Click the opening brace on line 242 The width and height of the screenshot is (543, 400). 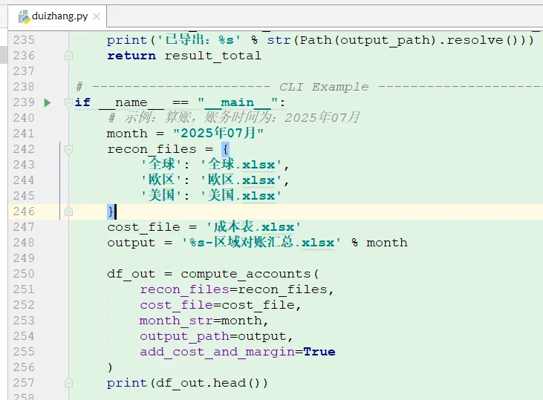(225, 149)
